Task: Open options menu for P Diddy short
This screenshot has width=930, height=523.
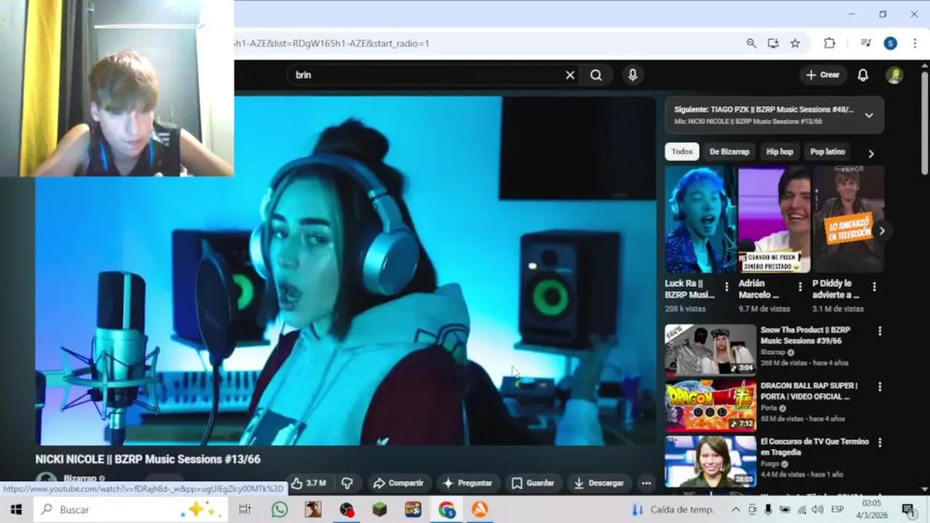Action: (874, 287)
